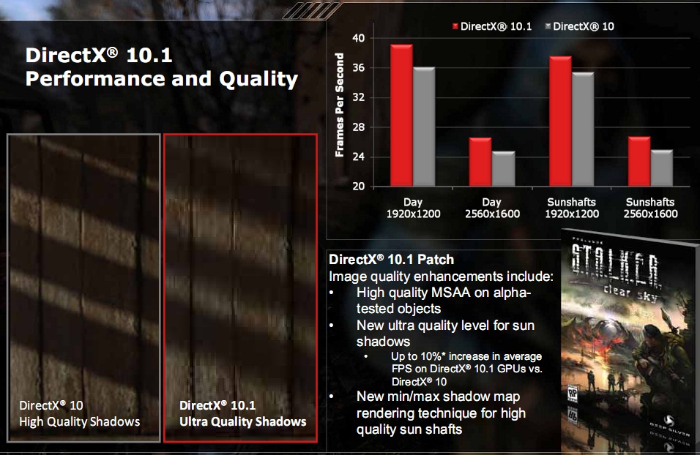Image resolution: width=700 pixels, height=455 pixels.
Task: Click the red Sunshafts 2560x1600 bar
Action: click(639, 162)
